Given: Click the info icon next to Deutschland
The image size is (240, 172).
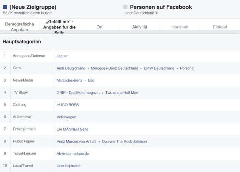Looking at the screenshot, I should [157, 13].
